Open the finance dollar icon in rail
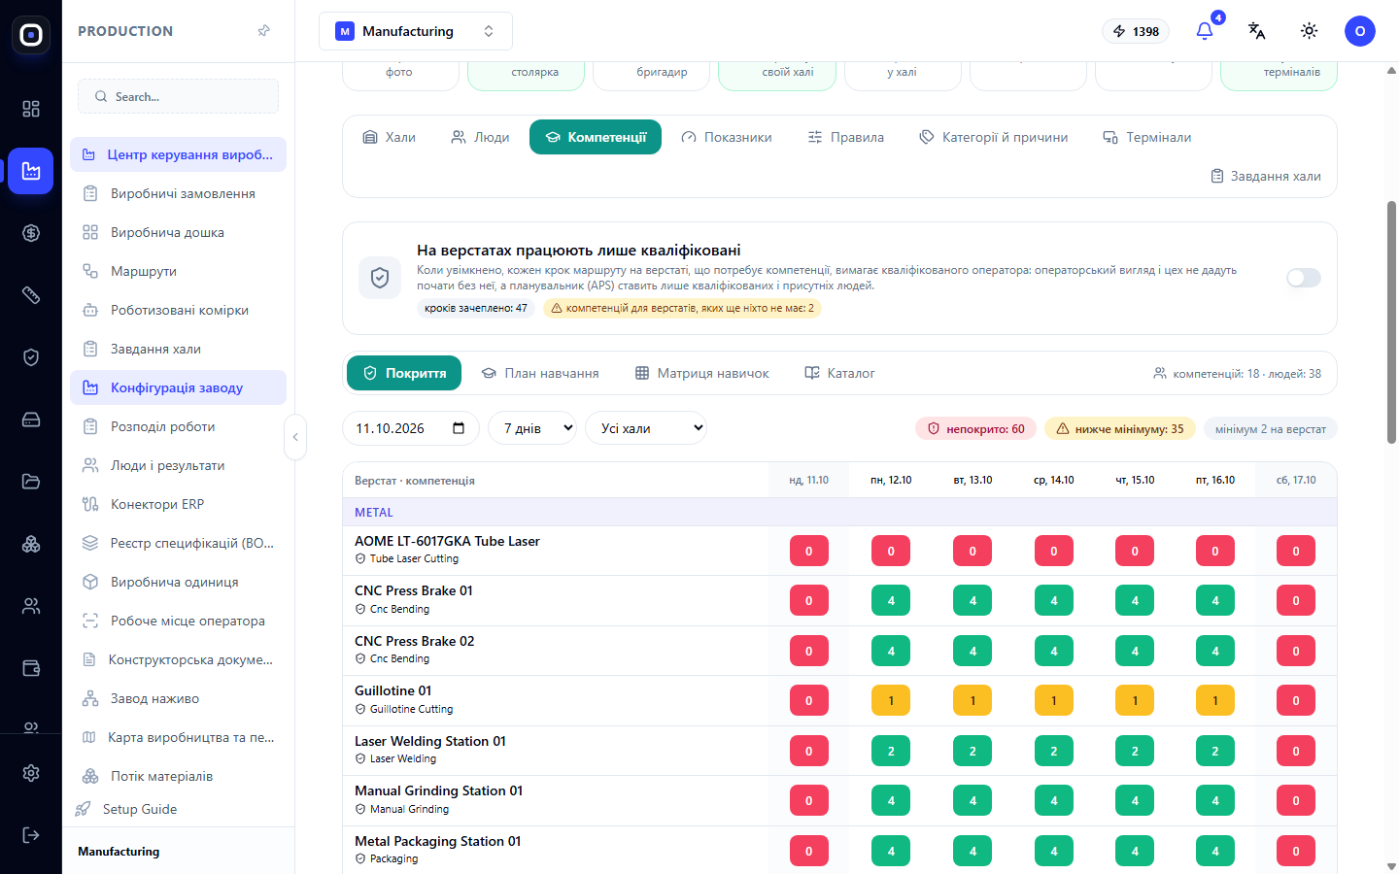Viewport: 1399px width, 874px height. point(31,233)
